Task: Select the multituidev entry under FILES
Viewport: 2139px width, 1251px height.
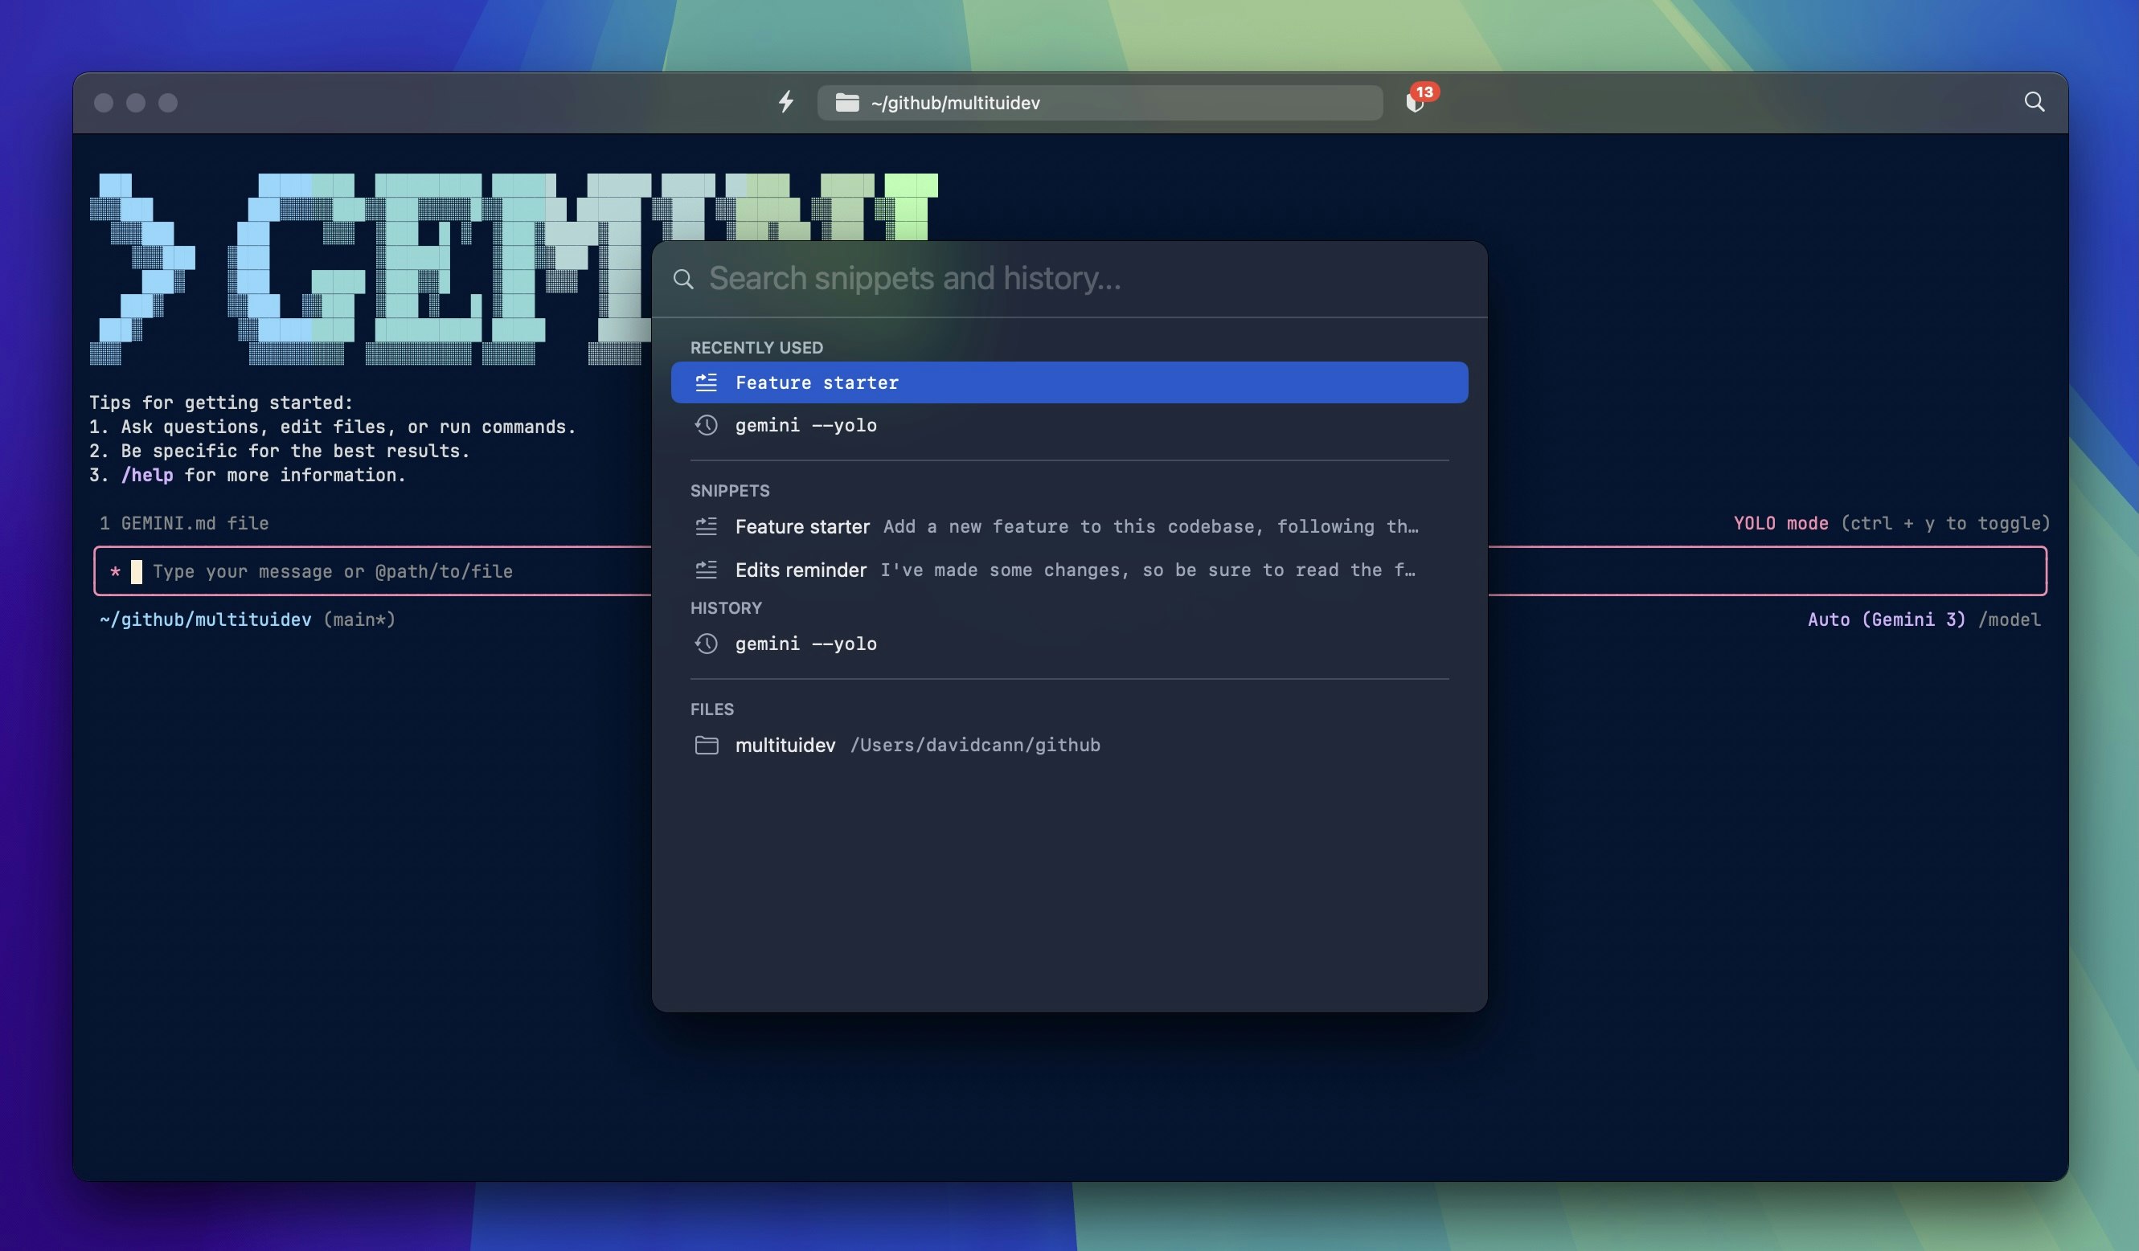Action: pyautogui.click(x=785, y=744)
